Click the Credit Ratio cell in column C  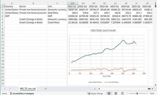57,23
